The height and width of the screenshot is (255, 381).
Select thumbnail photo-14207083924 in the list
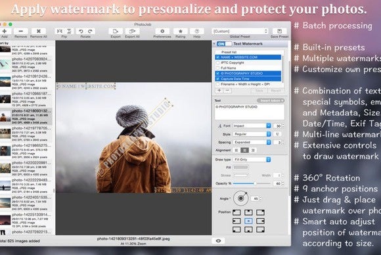pos(26,64)
